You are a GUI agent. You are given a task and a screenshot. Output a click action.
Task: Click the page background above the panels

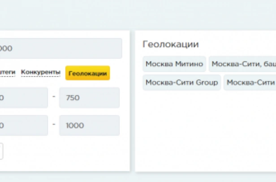pyautogui.click(x=138, y=15)
